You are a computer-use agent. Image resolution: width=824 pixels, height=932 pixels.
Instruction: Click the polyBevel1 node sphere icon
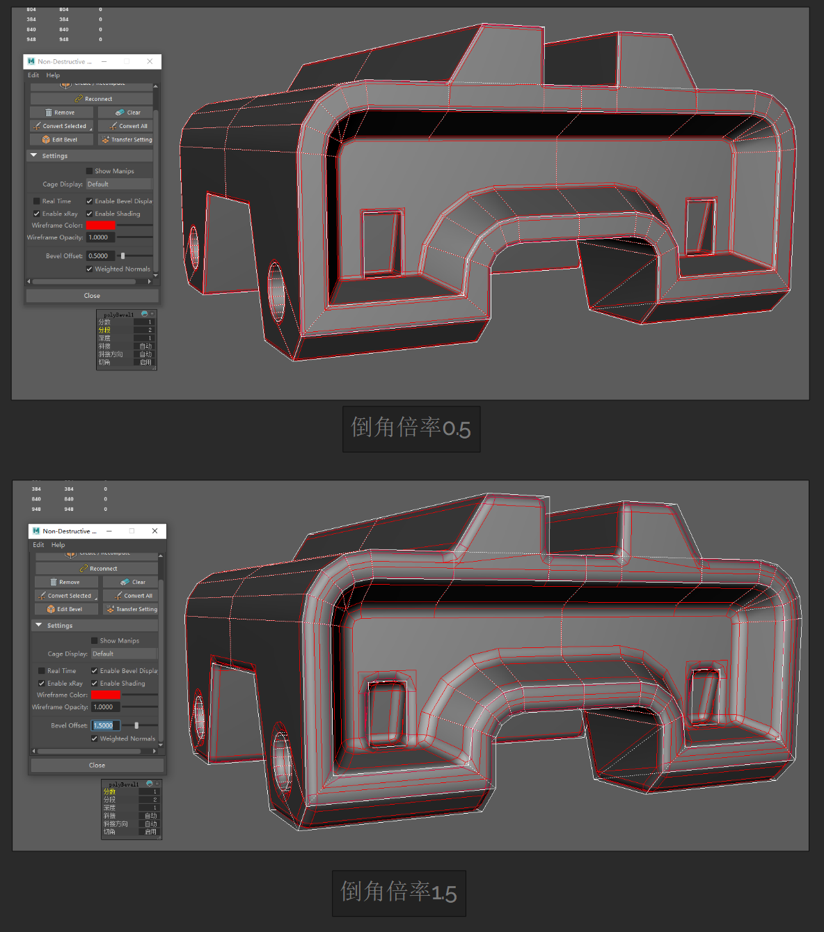tap(145, 313)
